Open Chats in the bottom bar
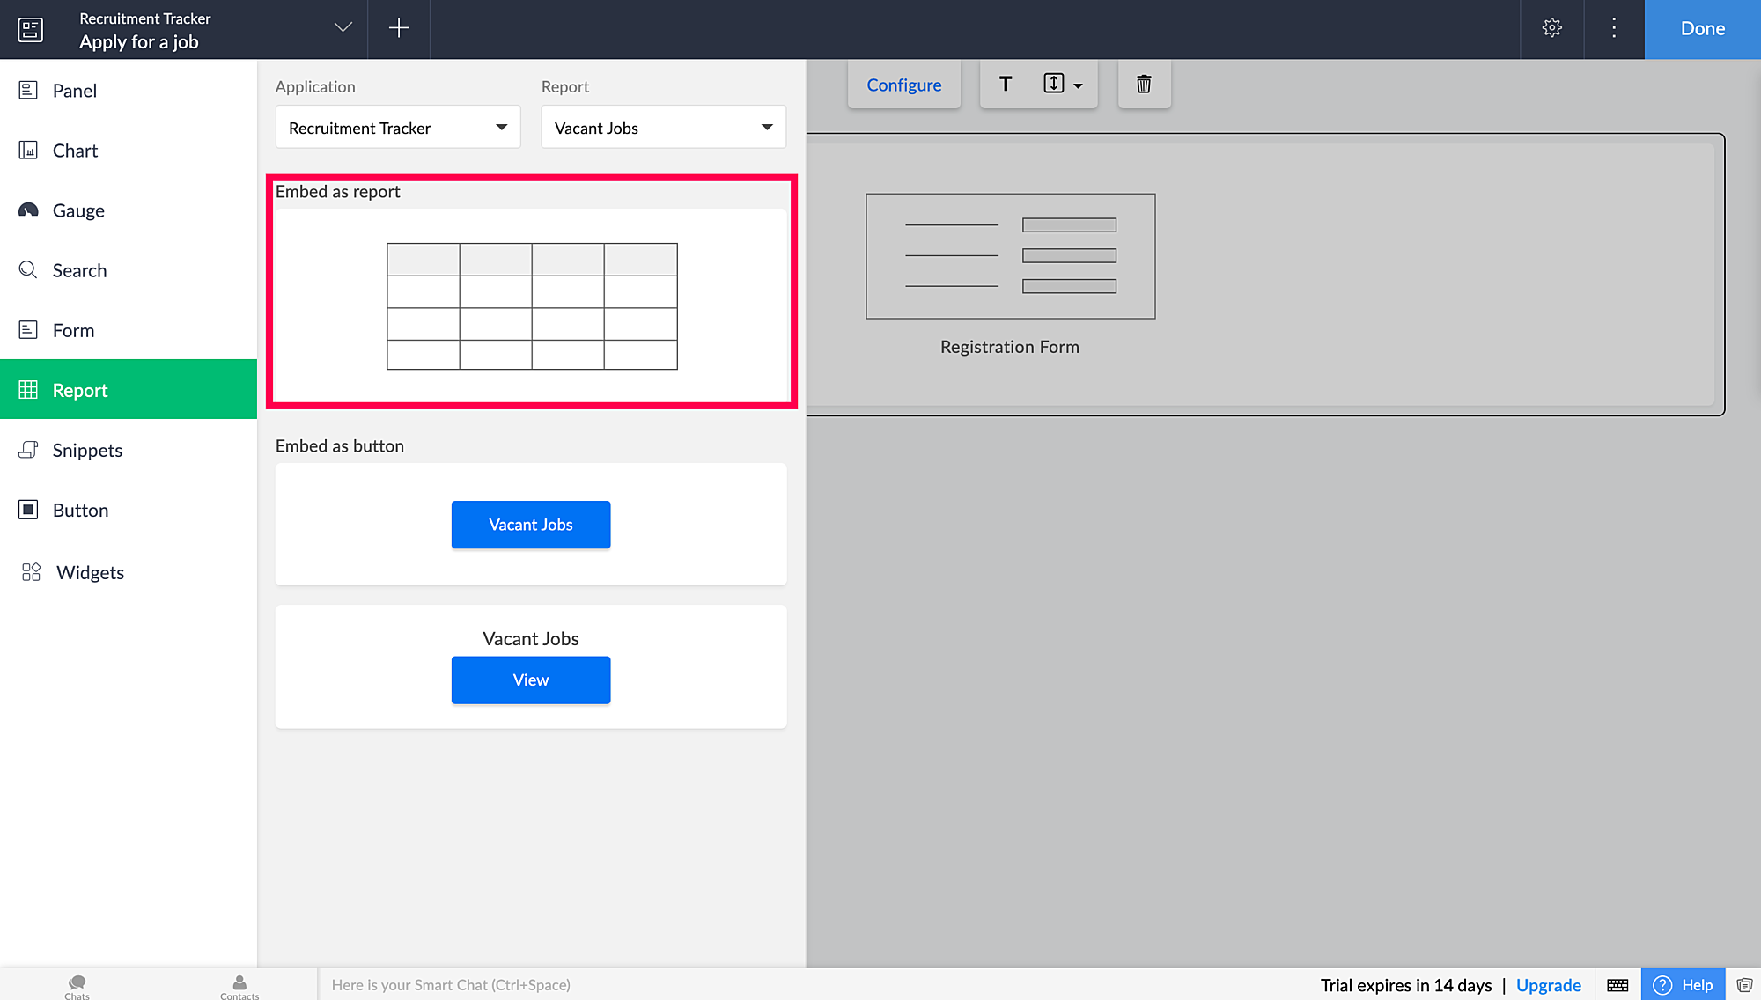 pyautogui.click(x=77, y=986)
